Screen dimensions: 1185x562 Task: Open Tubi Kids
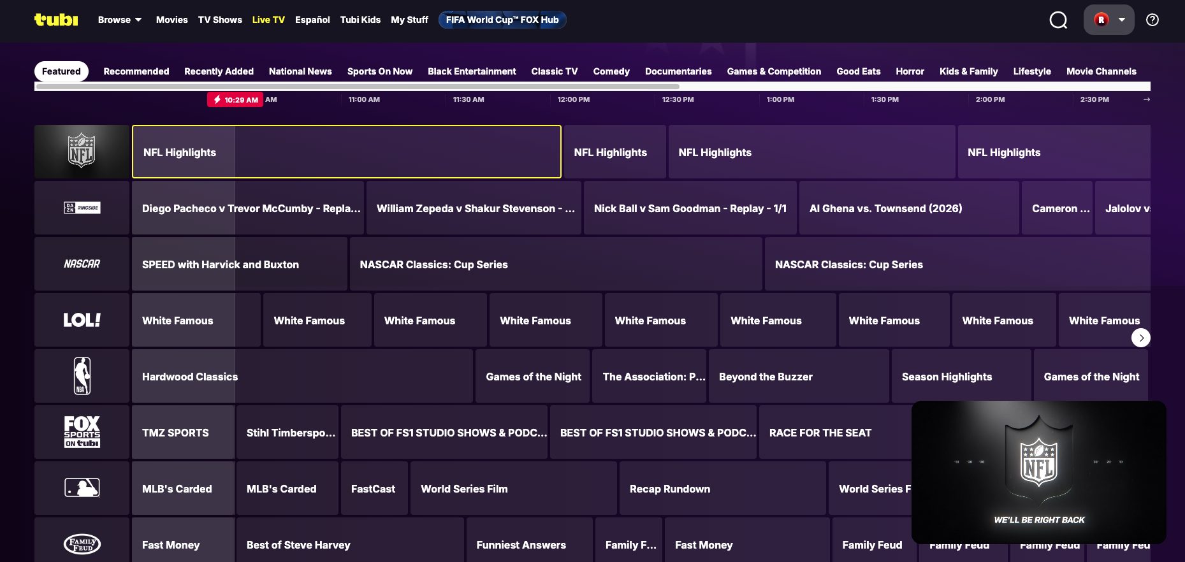(360, 20)
